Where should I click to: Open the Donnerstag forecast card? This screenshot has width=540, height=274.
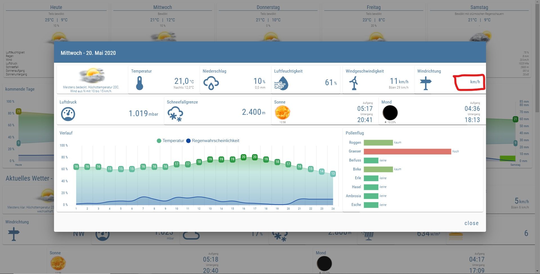pos(268,23)
